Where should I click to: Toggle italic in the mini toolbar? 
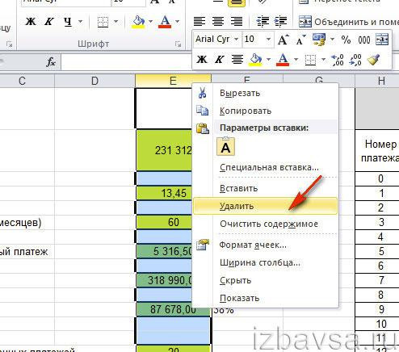coord(220,60)
